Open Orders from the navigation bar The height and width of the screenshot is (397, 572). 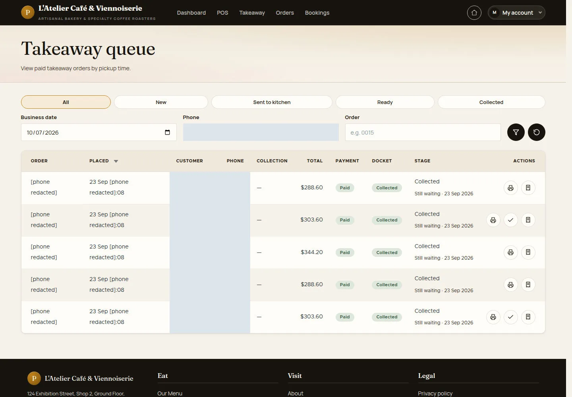[285, 13]
